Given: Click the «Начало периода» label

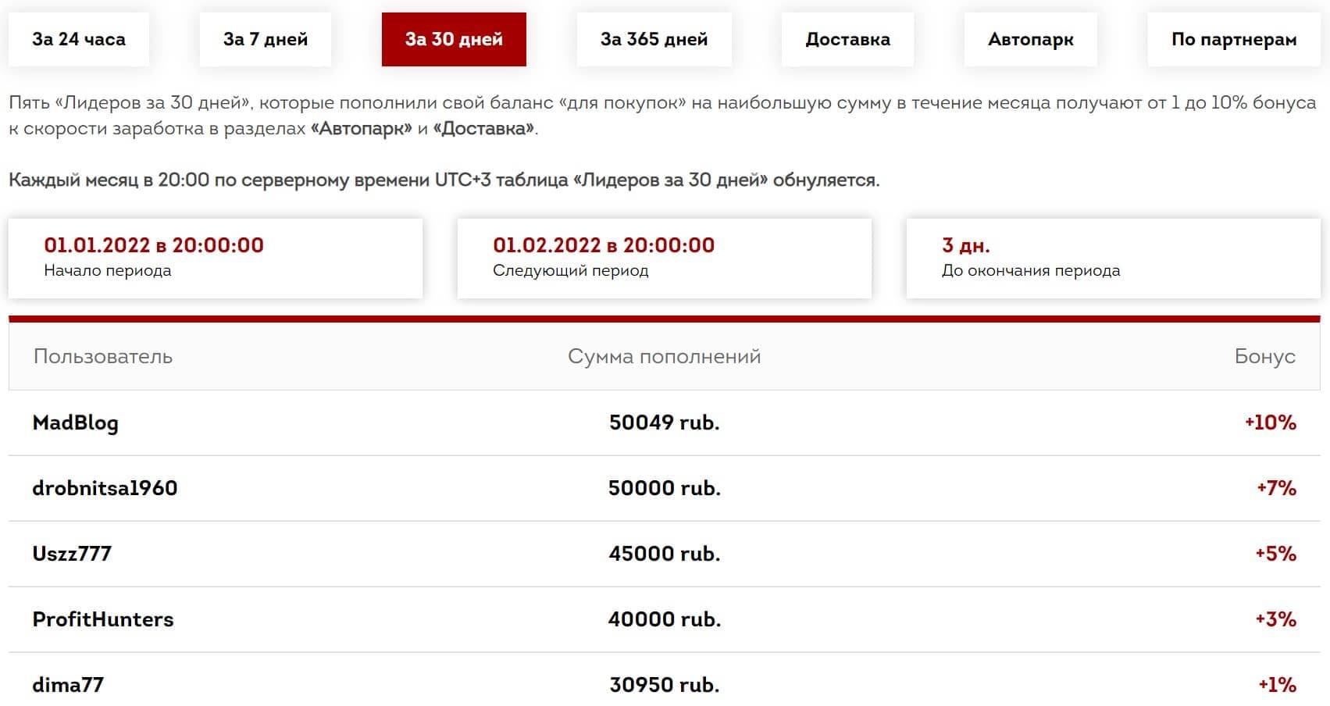Looking at the screenshot, I should tap(108, 271).
